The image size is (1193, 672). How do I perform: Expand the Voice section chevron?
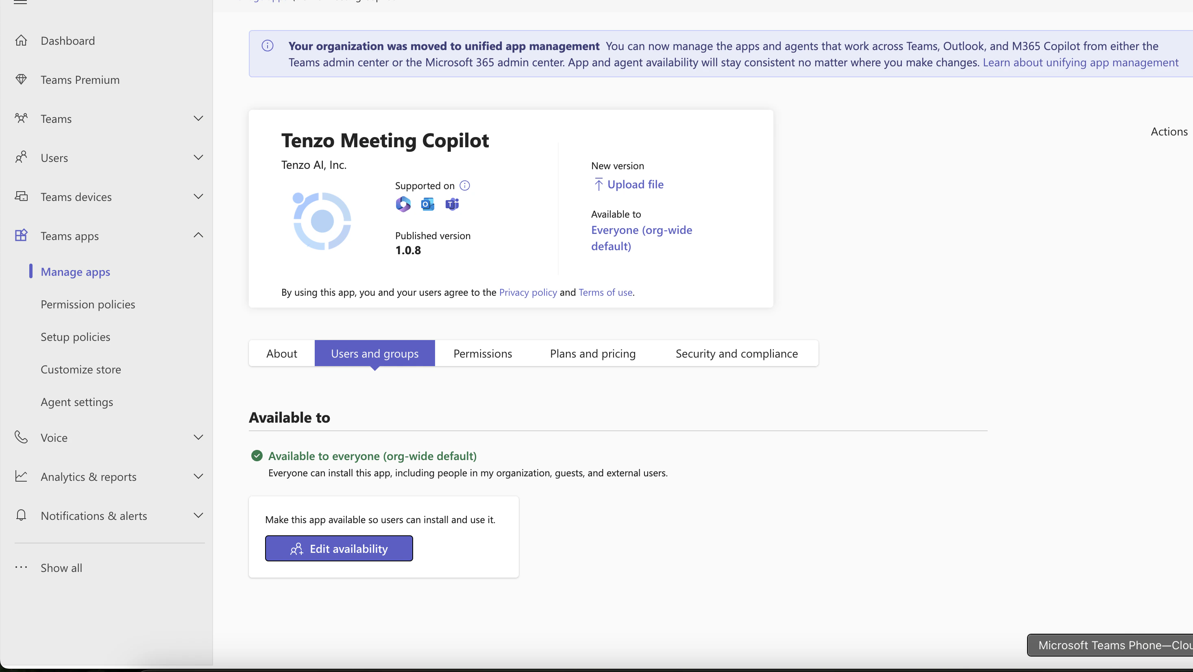pyautogui.click(x=198, y=437)
